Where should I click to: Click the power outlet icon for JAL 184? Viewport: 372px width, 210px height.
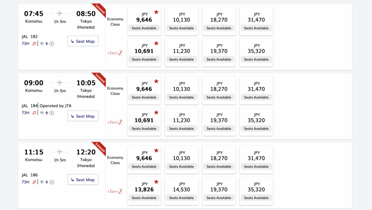tap(47, 113)
